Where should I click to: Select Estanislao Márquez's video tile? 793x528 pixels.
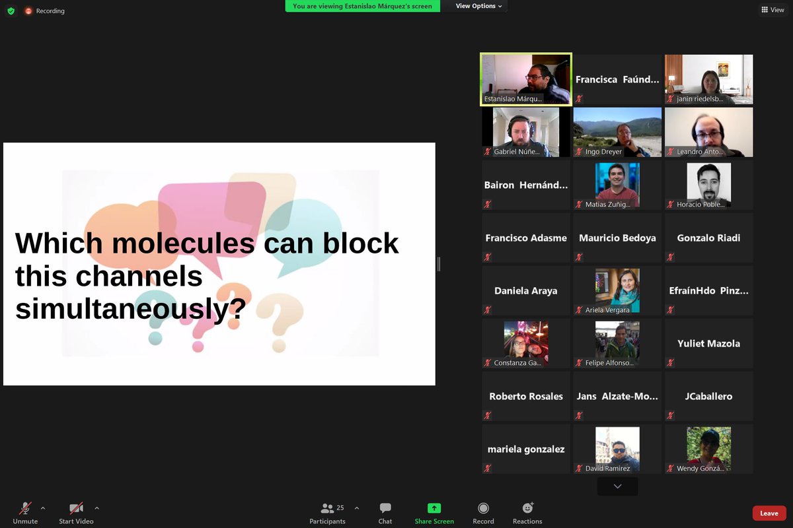(526, 79)
